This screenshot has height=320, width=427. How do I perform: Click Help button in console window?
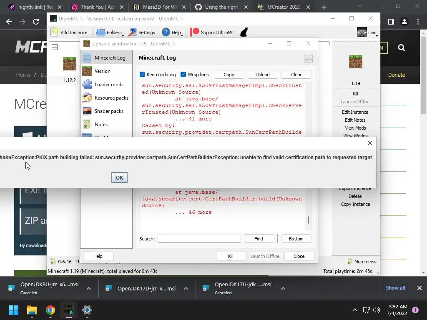coord(98,256)
